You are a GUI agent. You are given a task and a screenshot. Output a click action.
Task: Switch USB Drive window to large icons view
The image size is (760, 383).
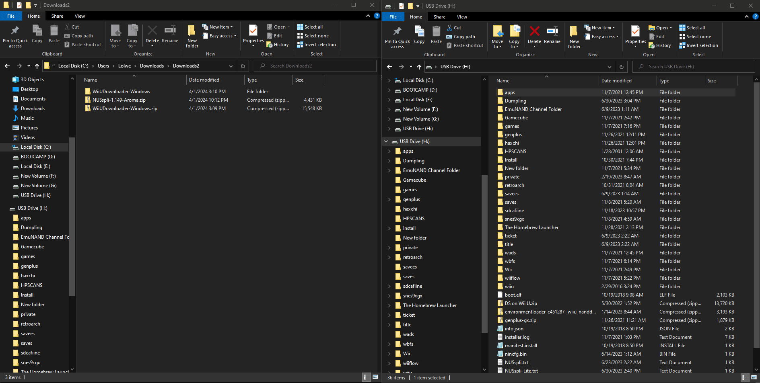[754, 377]
